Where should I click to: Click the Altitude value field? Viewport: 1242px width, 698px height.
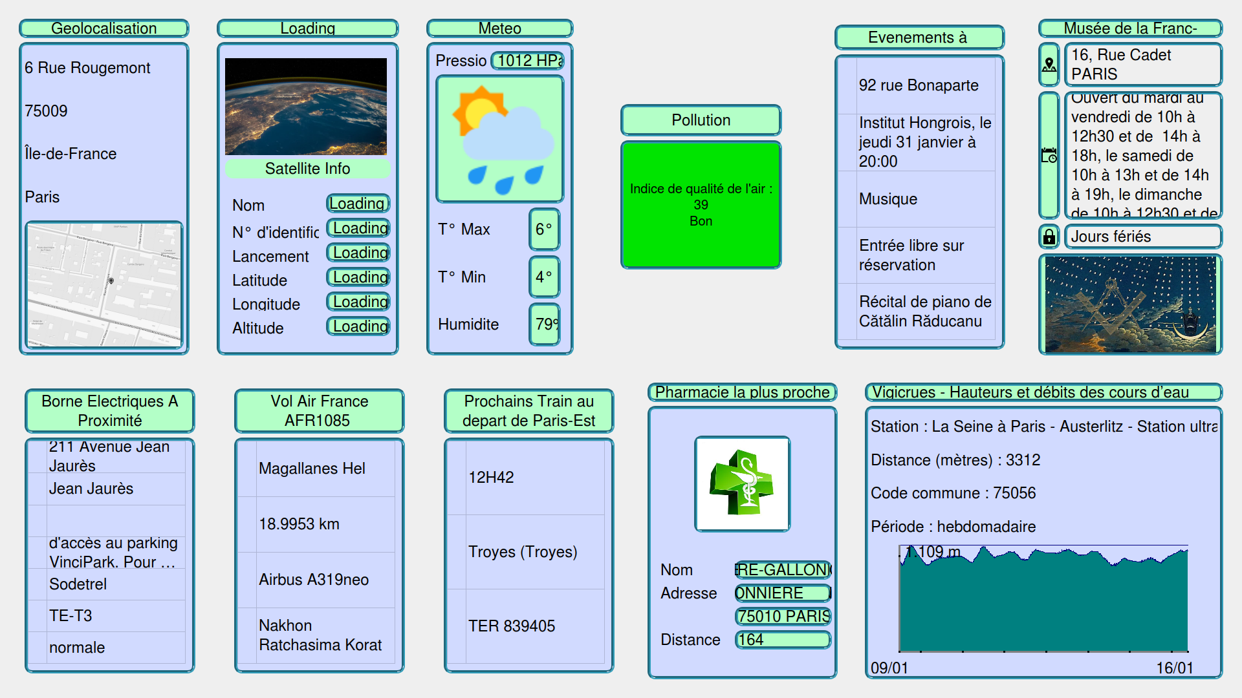click(x=358, y=326)
